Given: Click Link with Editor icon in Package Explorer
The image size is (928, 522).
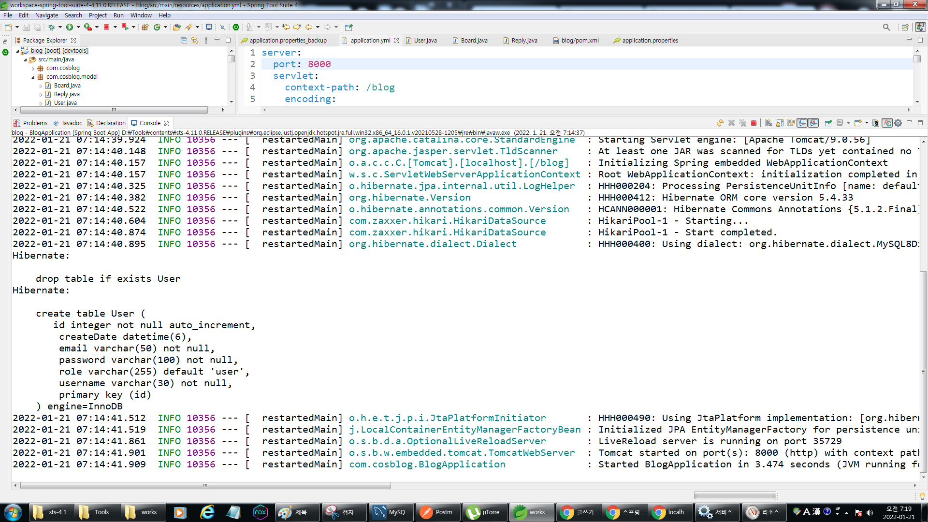Looking at the screenshot, I should click(x=195, y=40).
